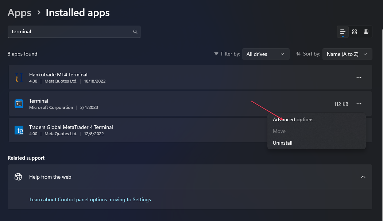Select the Traders Global MetaTrader 4 Terminal row
This screenshot has height=221, width=383.
pyautogui.click(x=190, y=130)
